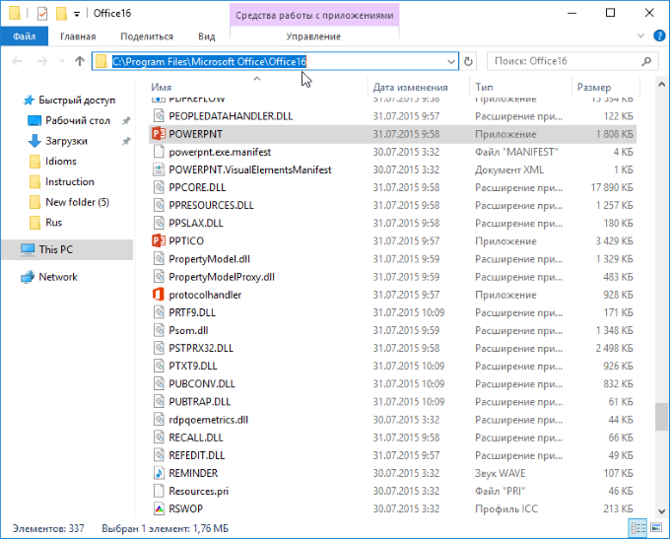Click the POWERPNT.VisualElementsManifest XML icon
The image size is (670, 539).
click(x=159, y=169)
